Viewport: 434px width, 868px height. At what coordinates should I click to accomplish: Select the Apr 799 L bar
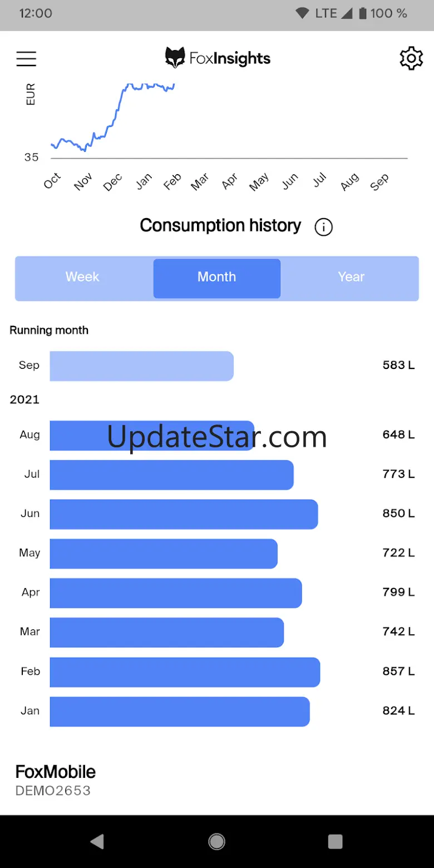coord(176,593)
